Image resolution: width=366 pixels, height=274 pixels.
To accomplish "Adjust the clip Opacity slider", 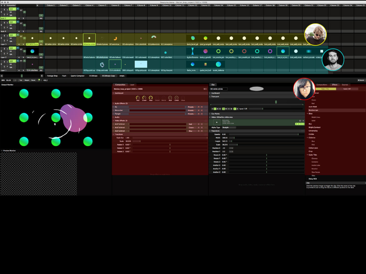I will (264, 134).
